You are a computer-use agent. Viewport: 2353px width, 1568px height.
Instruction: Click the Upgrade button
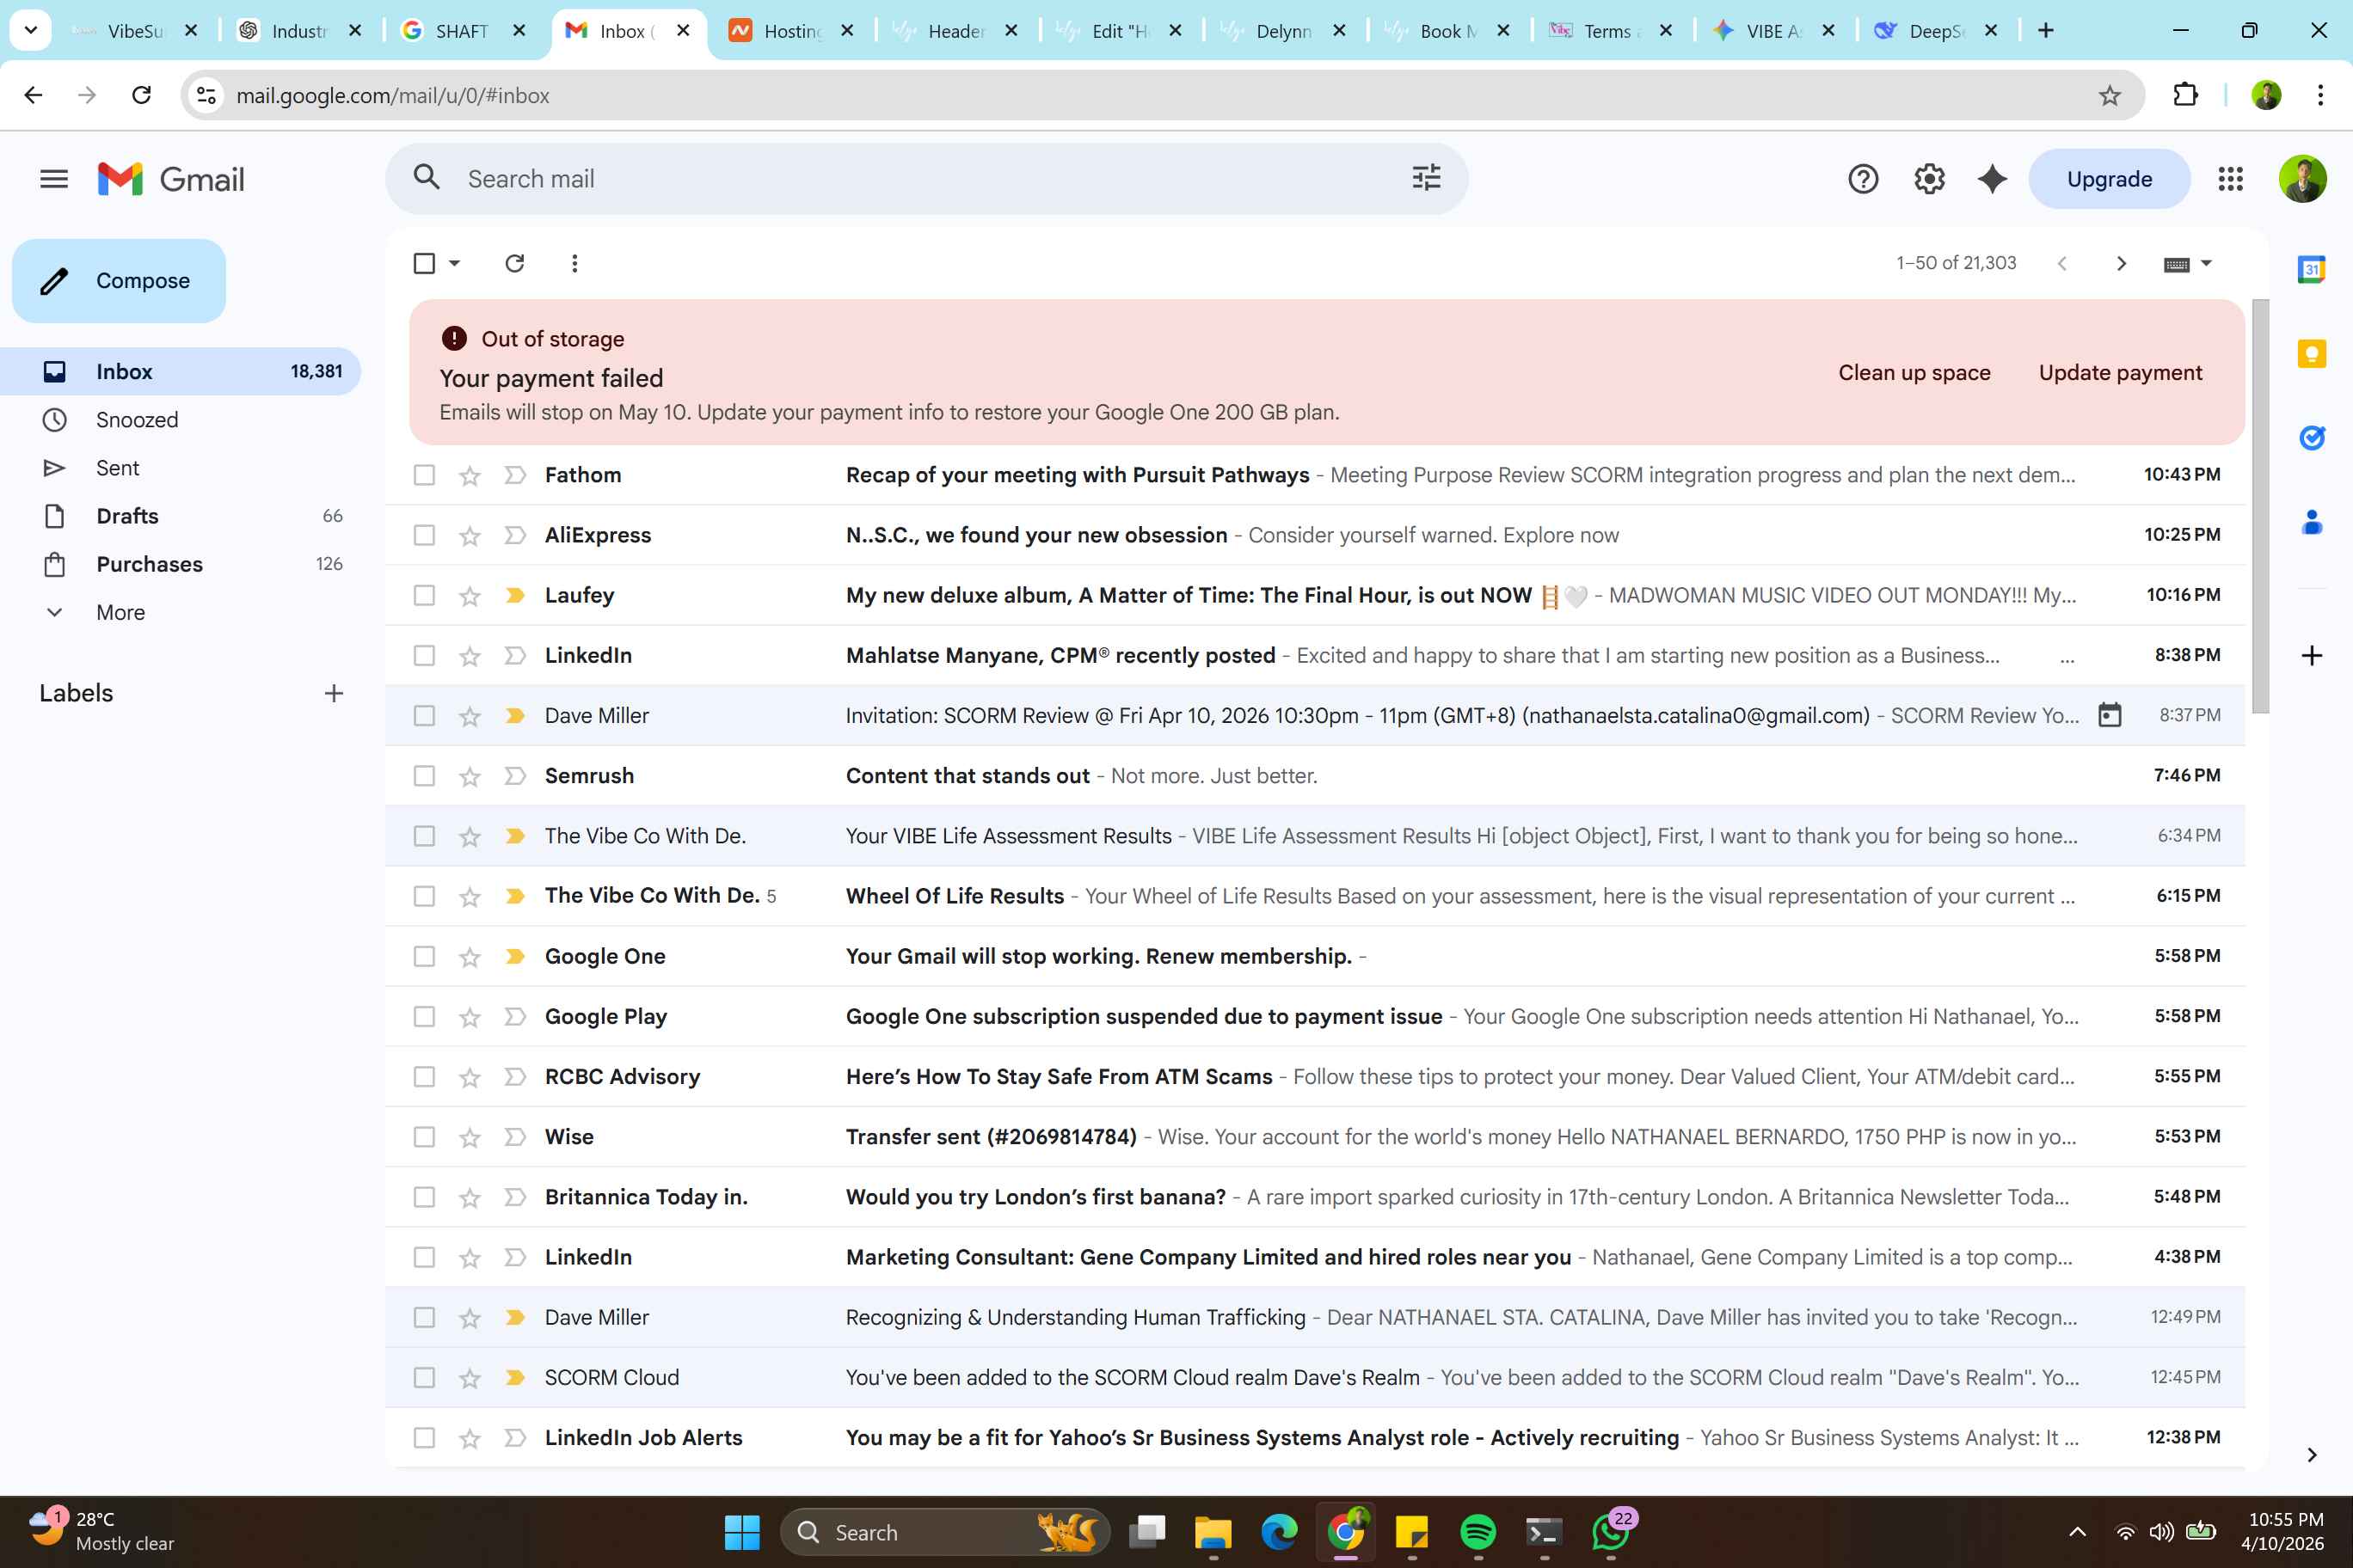pyautogui.click(x=2109, y=179)
